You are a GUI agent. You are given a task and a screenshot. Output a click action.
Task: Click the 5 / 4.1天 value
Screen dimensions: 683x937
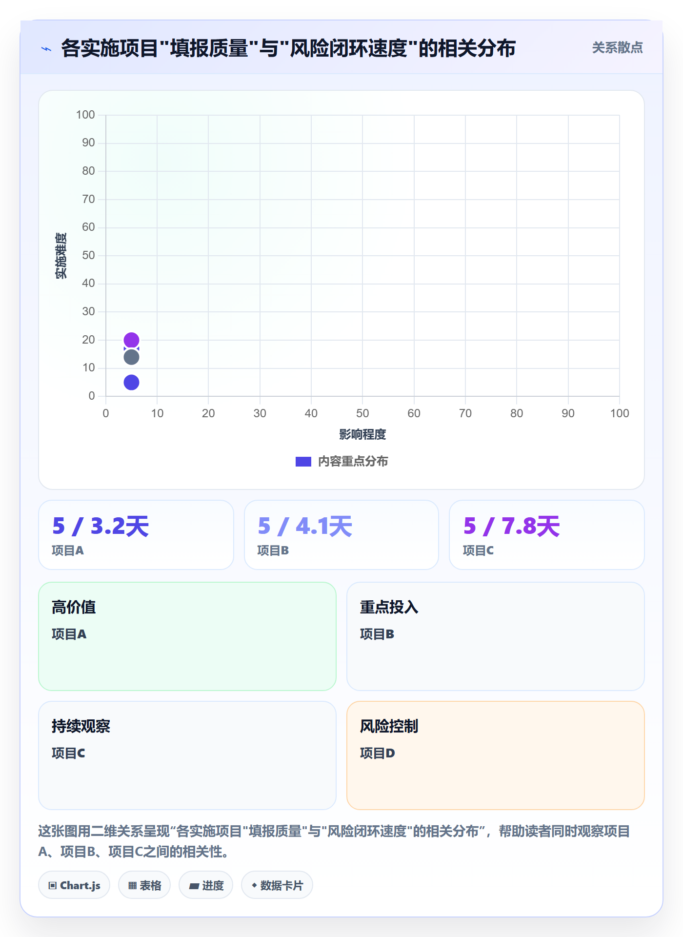[305, 526]
